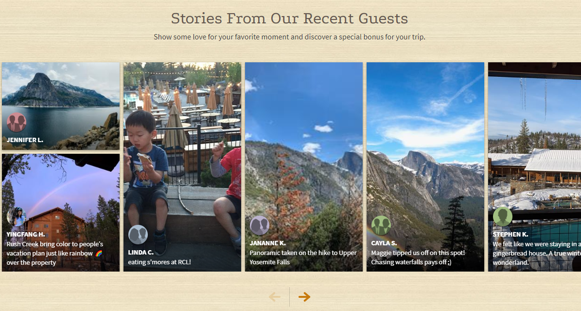Image resolution: width=581 pixels, height=311 pixels.
Task: Click Yingfang H.'s profile photo avatar
Action: tap(17, 217)
